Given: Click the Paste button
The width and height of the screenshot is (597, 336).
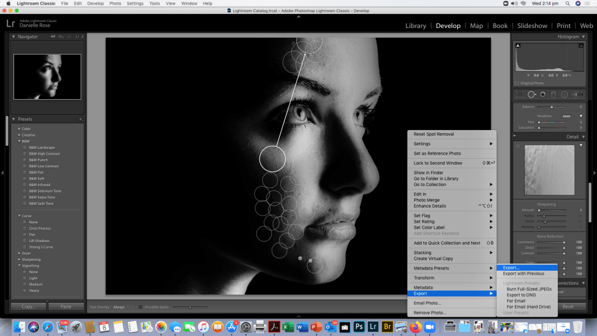Looking at the screenshot, I should point(66,306).
